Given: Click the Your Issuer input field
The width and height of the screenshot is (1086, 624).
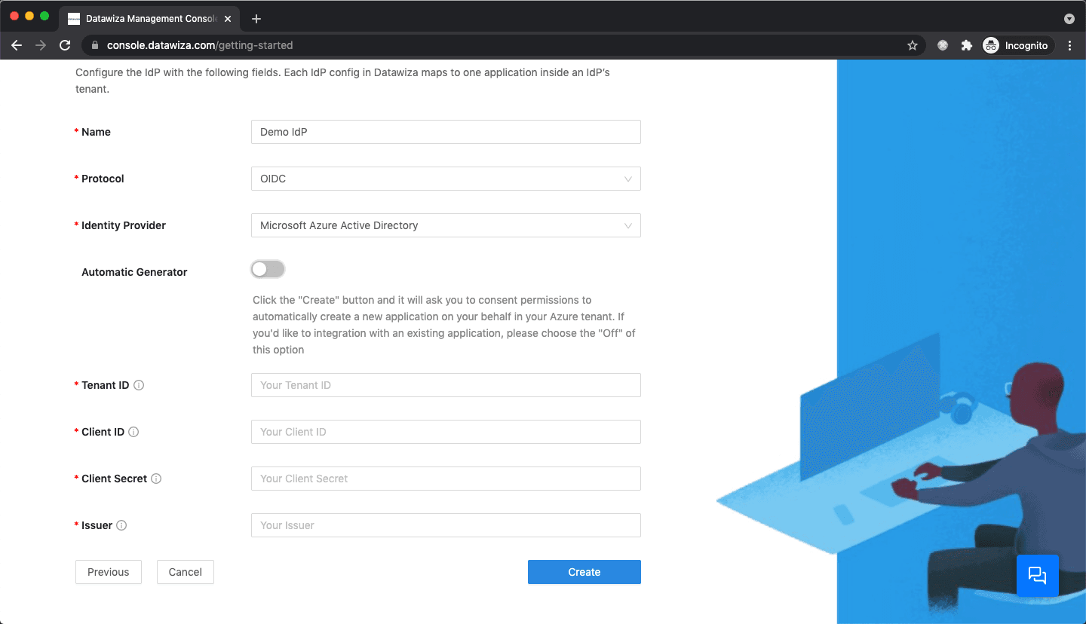Looking at the screenshot, I should (x=446, y=525).
